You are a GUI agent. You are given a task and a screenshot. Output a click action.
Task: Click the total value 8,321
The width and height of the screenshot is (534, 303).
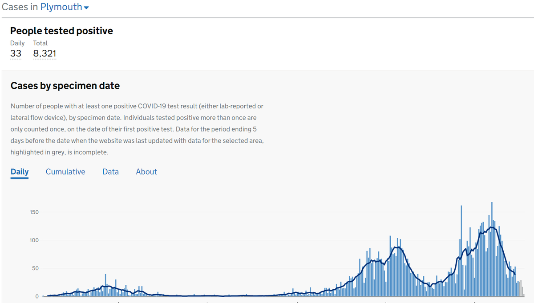(x=44, y=54)
